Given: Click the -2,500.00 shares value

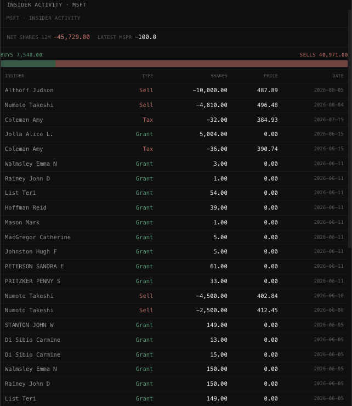Looking at the screenshot, I should pos(212,310).
